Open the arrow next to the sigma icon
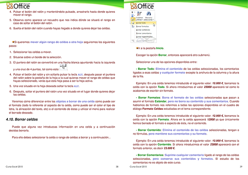248x175 pixels. click(x=135, y=12)
